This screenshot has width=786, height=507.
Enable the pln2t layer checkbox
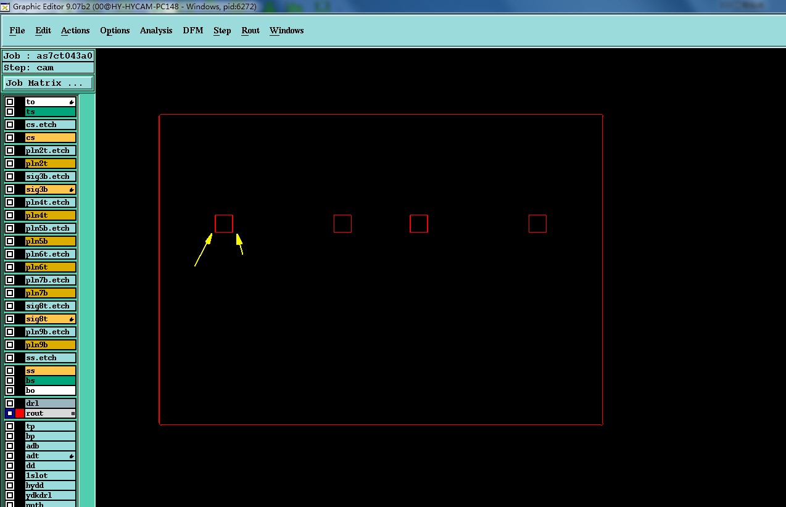click(10, 163)
